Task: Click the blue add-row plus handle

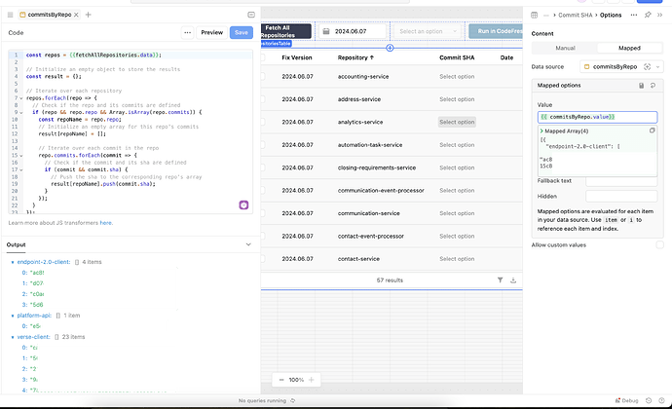Action: [x=390, y=48]
